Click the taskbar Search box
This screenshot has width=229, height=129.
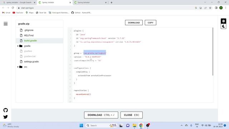click(x=101, y=125)
